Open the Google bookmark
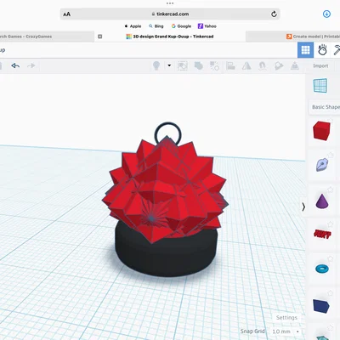The image size is (340, 340). tap(181, 26)
